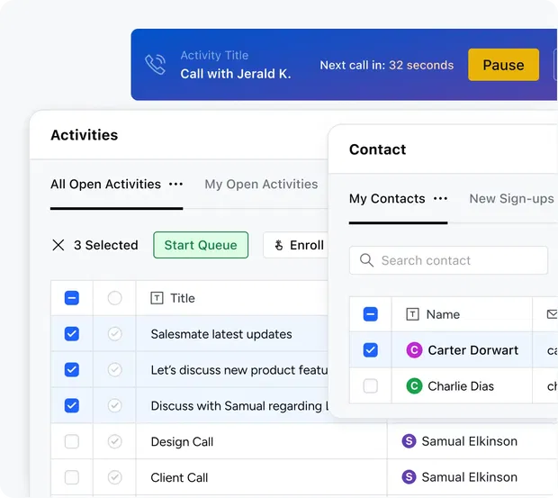The height and width of the screenshot is (498, 558).
Task: Switch to All Open Activities tab
Action: coord(105,184)
